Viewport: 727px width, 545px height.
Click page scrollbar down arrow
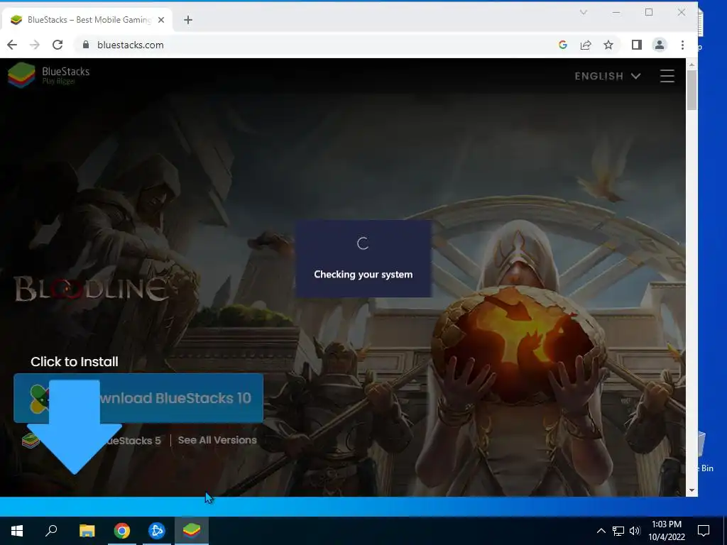pos(692,490)
